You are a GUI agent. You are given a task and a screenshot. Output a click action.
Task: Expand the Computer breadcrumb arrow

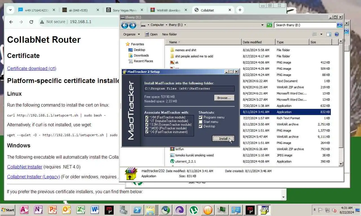166,25
